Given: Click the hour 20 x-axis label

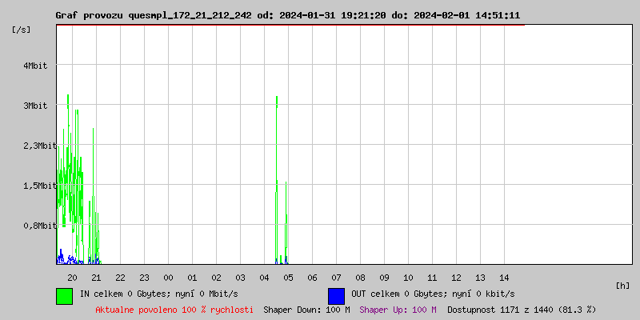Looking at the screenshot, I should 72,278.
